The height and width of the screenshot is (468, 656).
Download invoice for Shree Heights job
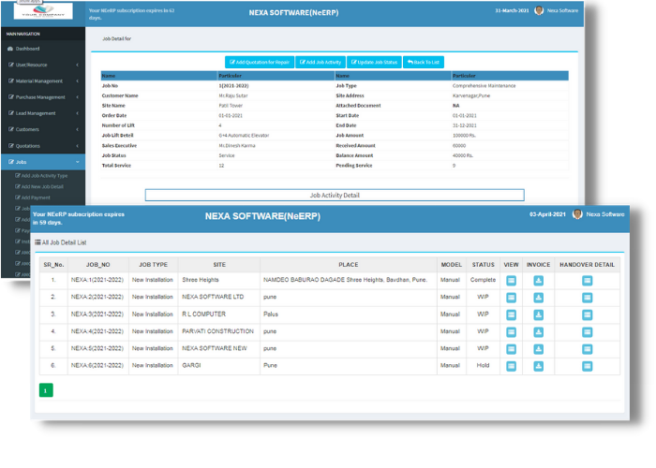click(539, 280)
